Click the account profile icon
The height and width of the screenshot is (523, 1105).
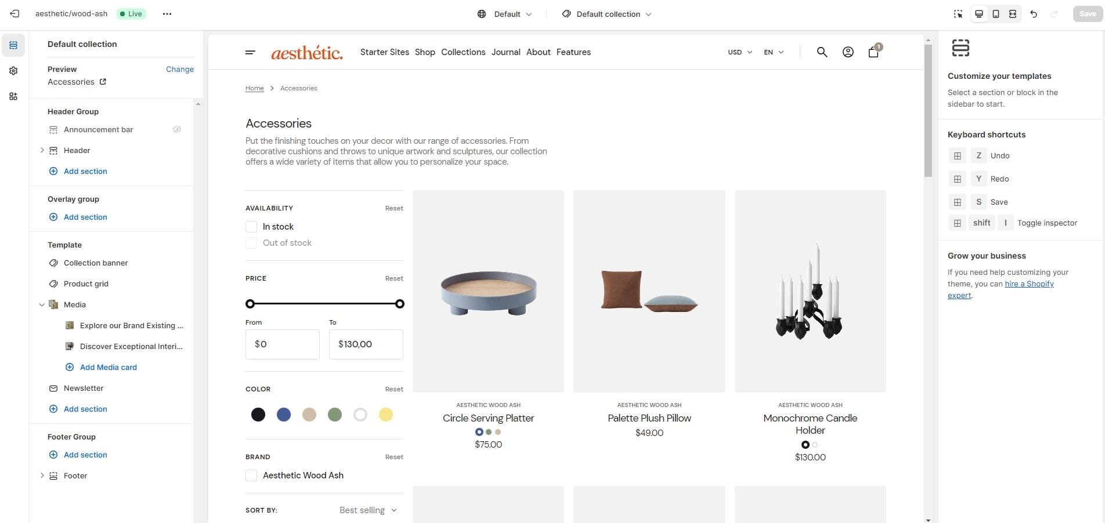point(848,52)
